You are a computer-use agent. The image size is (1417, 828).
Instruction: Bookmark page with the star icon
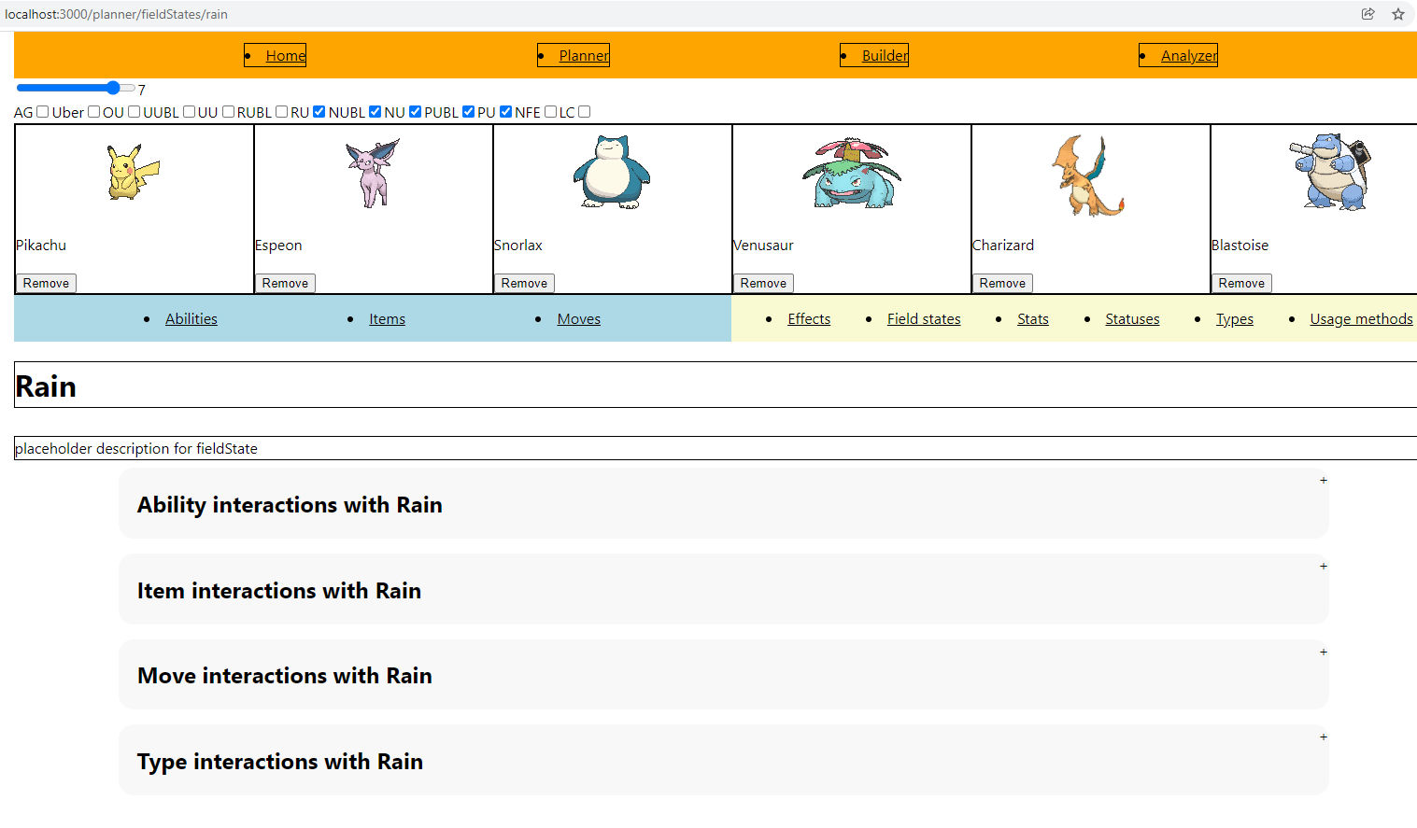tap(1398, 14)
